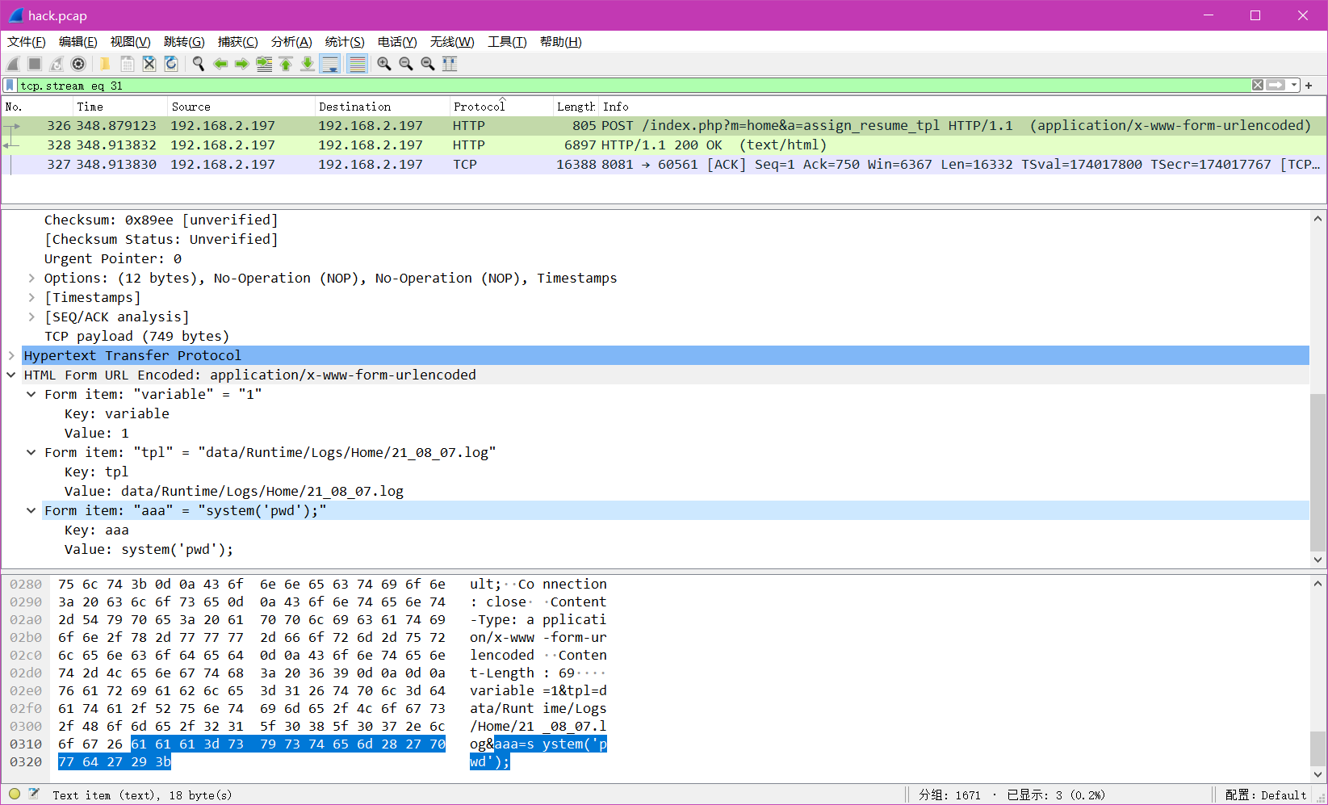
Task: Reset text zoom to normal size
Action: coord(428,64)
